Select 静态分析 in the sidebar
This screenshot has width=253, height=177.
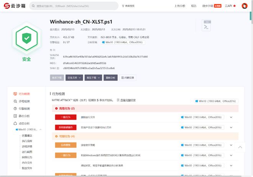(x=24, y=116)
